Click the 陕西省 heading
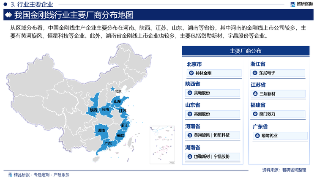Viewport: 317px width, 178px height. point(193,84)
